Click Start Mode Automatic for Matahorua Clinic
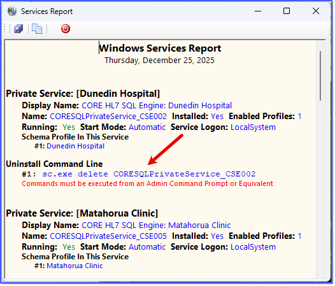 [x=147, y=247]
